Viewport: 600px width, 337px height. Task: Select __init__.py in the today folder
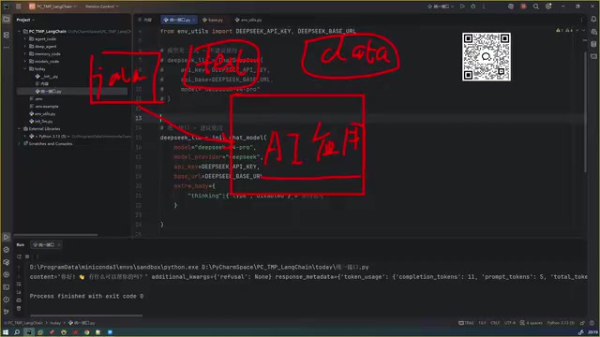(x=47, y=77)
